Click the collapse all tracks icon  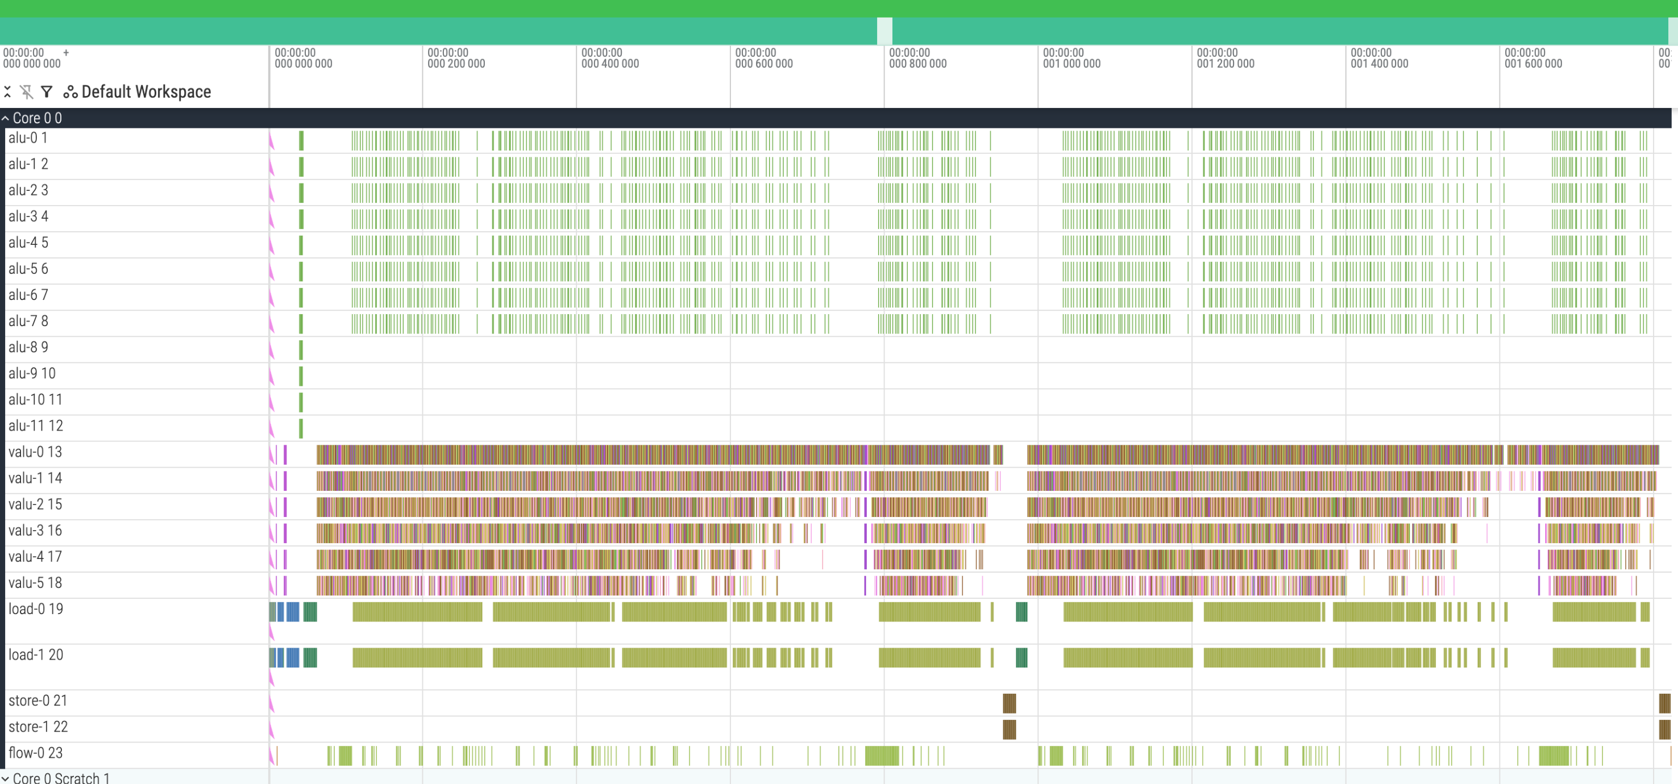click(7, 92)
